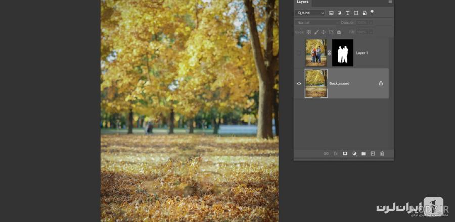This screenshot has width=455, height=222.
Task: Create a new layer
Action: click(373, 154)
